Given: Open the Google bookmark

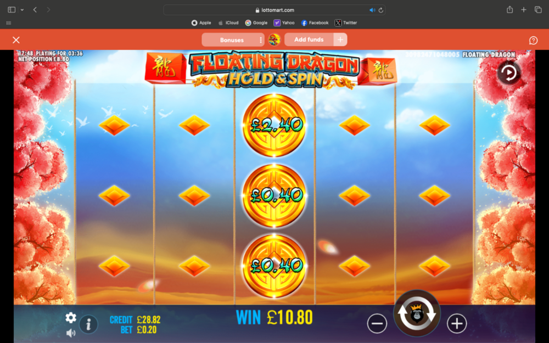Looking at the screenshot, I should (x=256, y=23).
